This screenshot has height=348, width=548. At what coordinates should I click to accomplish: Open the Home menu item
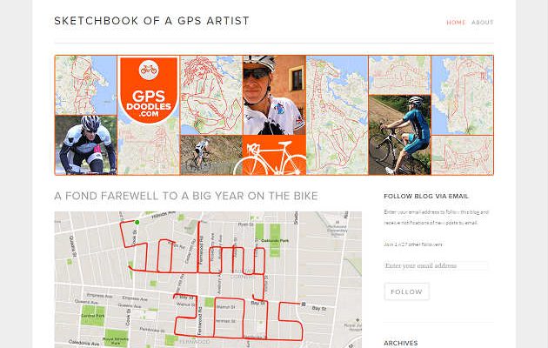(x=456, y=23)
